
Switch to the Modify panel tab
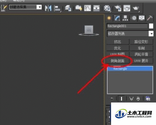pyautogui.click(x=117, y=18)
